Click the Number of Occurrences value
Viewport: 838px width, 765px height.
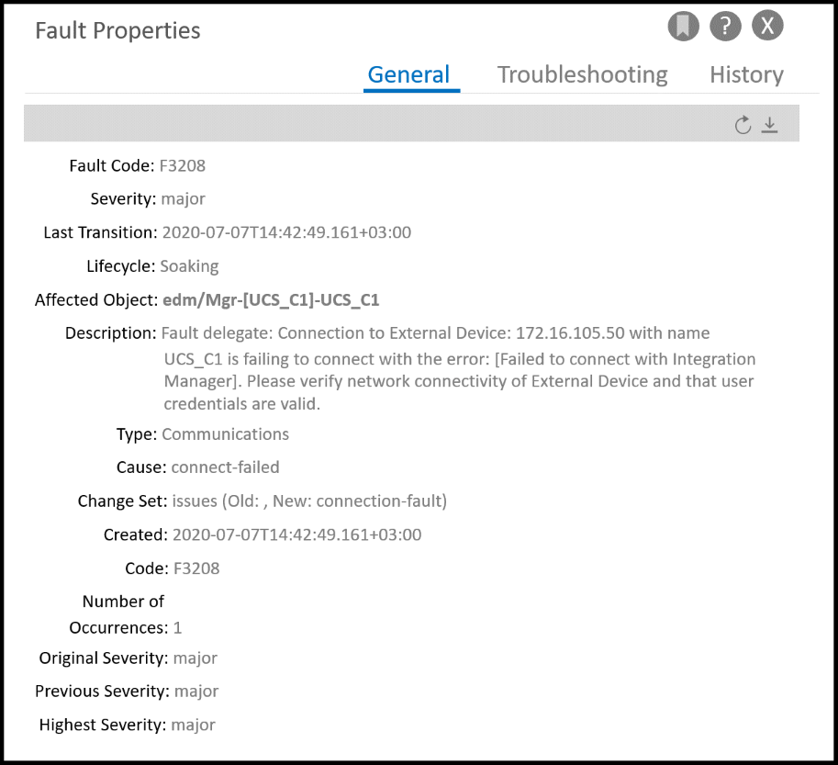[x=178, y=628]
